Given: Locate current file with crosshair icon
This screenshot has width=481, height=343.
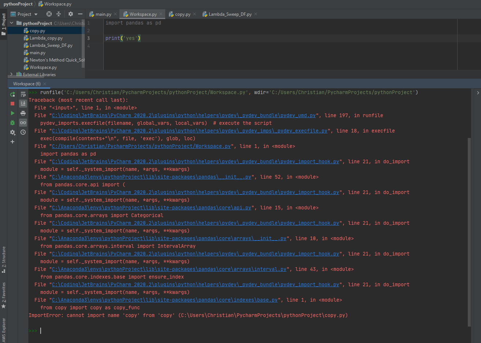Looking at the screenshot, I should 49,14.
